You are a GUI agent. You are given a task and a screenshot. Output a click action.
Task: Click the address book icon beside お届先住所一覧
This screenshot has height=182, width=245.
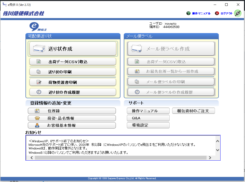coord(137,71)
